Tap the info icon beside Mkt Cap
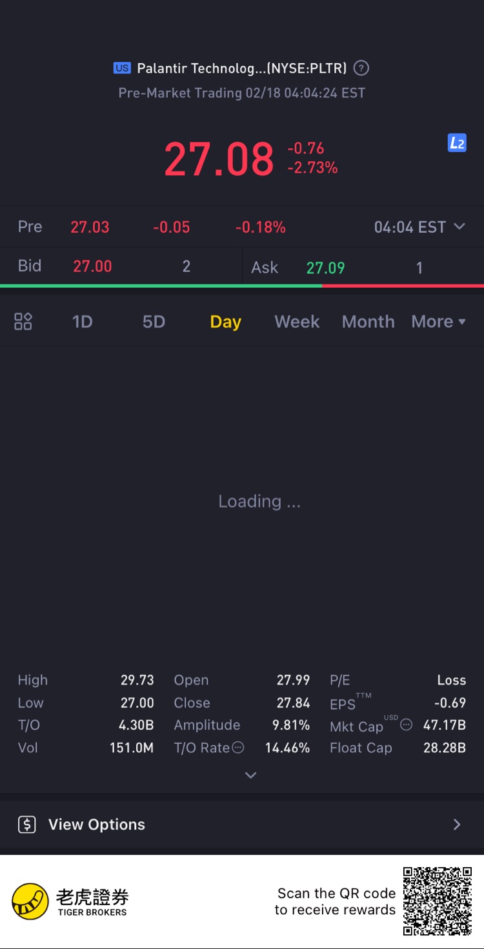Screen dimensions: 484x949 click(x=406, y=724)
